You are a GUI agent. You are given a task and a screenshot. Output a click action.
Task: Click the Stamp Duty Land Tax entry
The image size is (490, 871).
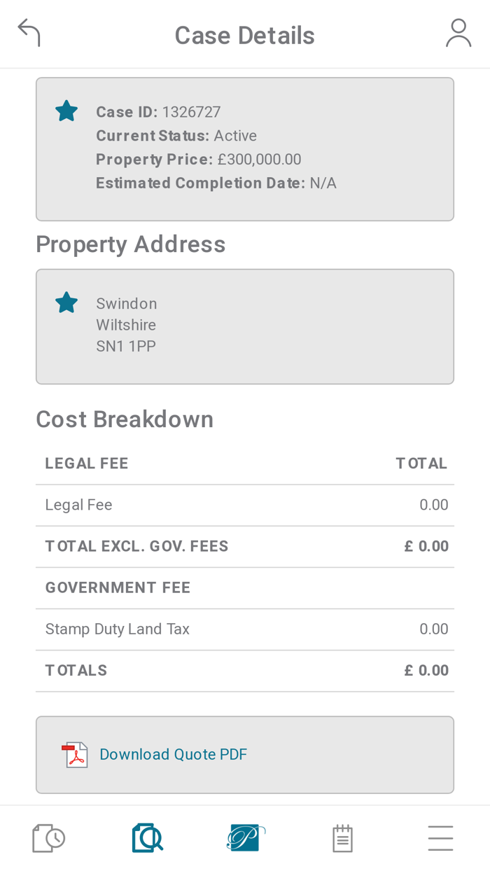coord(245,629)
